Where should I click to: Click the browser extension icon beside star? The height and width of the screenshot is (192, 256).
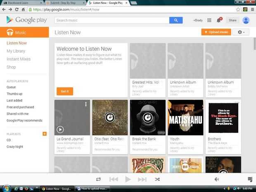(x=245, y=9)
